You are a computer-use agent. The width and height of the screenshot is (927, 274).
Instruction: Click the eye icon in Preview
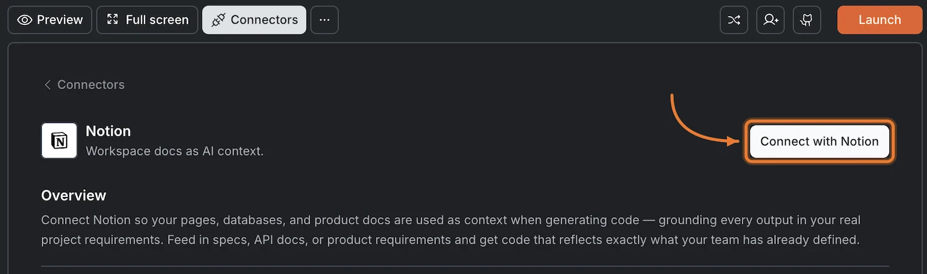25,20
